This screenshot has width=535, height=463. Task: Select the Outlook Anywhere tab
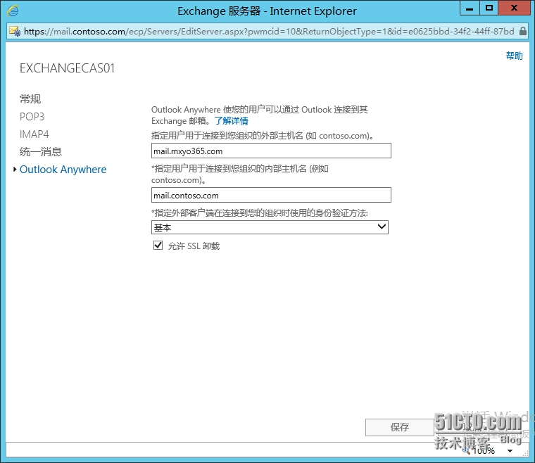tap(63, 170)
